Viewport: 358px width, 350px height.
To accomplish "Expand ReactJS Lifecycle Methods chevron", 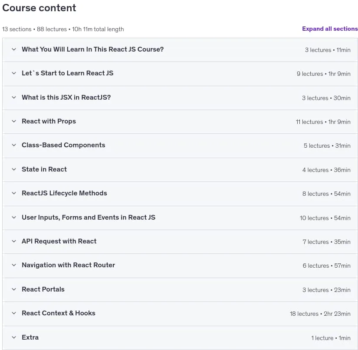I will 14,193.
